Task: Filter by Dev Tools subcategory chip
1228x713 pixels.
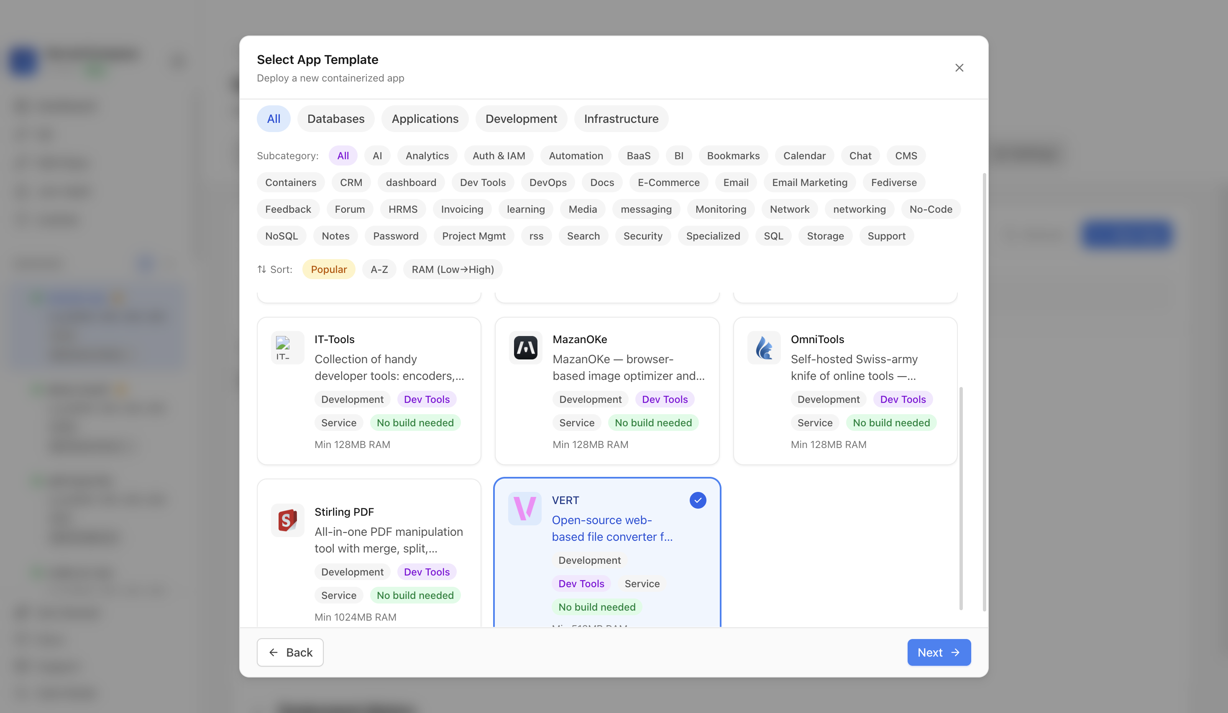Action: coord(482,183)
